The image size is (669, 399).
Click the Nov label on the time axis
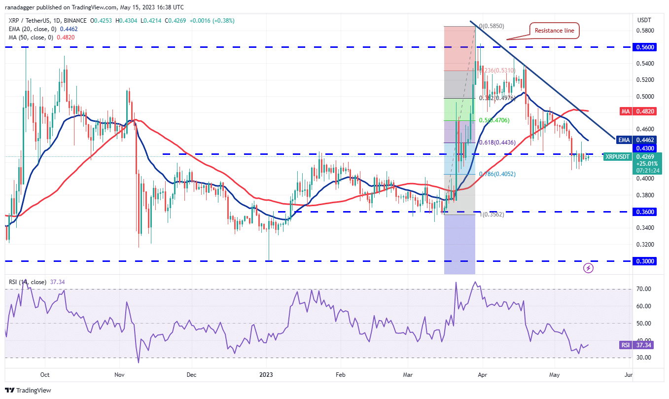pos(120,375)
